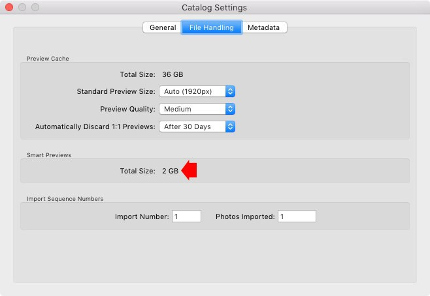This screenshot has width=430, height=296.
Task: Click the Import Sequence Numbers label
Action: pyautogui.click(x=65, y=199)
